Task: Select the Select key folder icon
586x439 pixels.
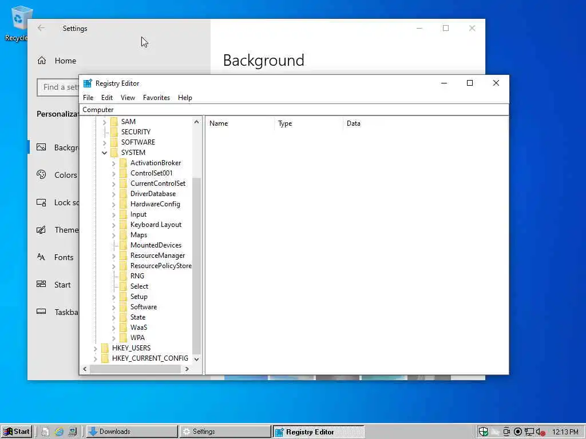Action: (124, 286)
